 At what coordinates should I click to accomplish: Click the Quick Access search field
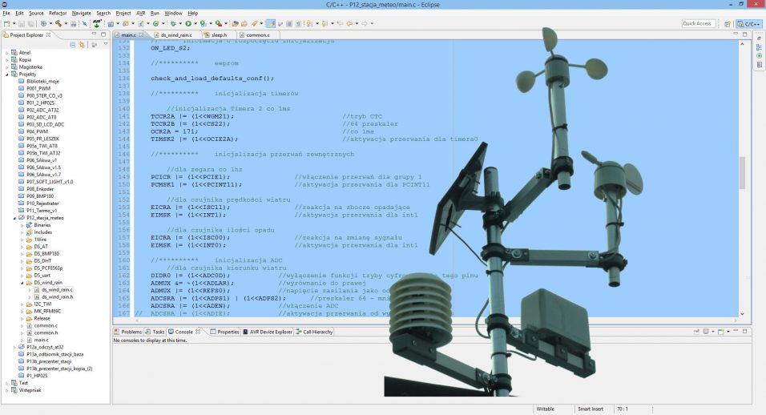[698, 24]
